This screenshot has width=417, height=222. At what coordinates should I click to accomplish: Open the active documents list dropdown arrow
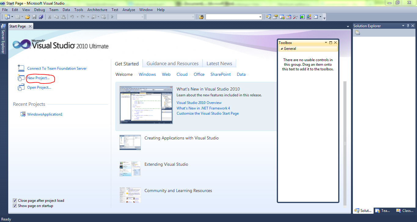[x=348, y=27]
